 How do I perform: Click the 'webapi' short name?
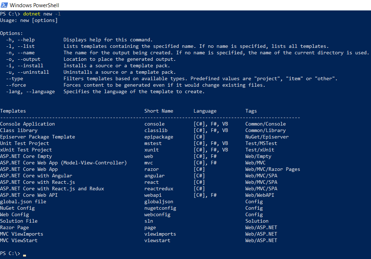click(x=153, y=195)
